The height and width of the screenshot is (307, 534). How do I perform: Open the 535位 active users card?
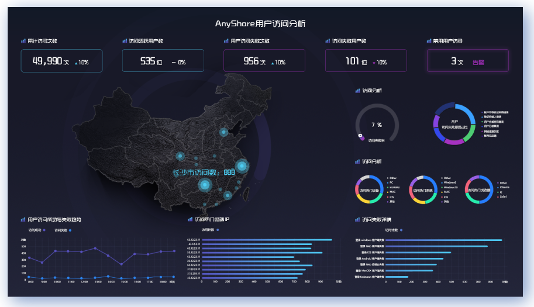(x=163, y=61)
